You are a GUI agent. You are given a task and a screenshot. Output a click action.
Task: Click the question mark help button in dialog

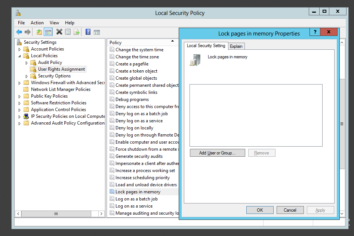pyautogui.click(x=315, y=32)
